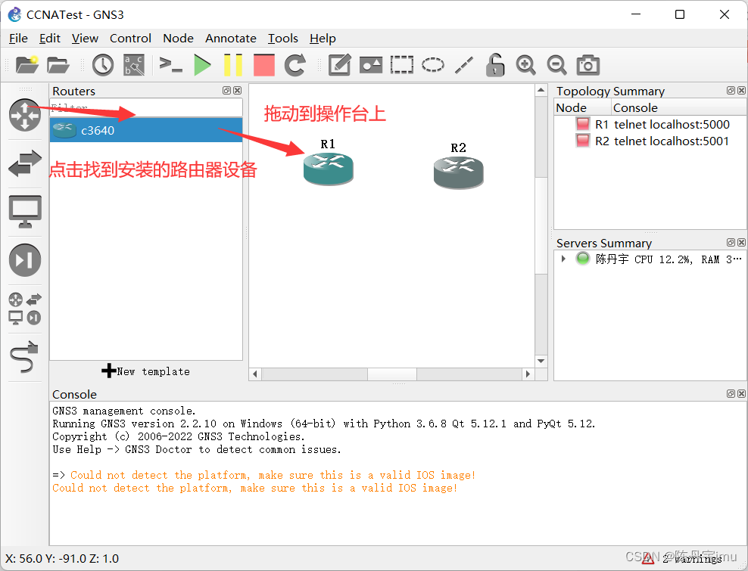Viewport: 748px width, 571px height.
Task: Close the Console panel
Action: click(x=741, y=393)
